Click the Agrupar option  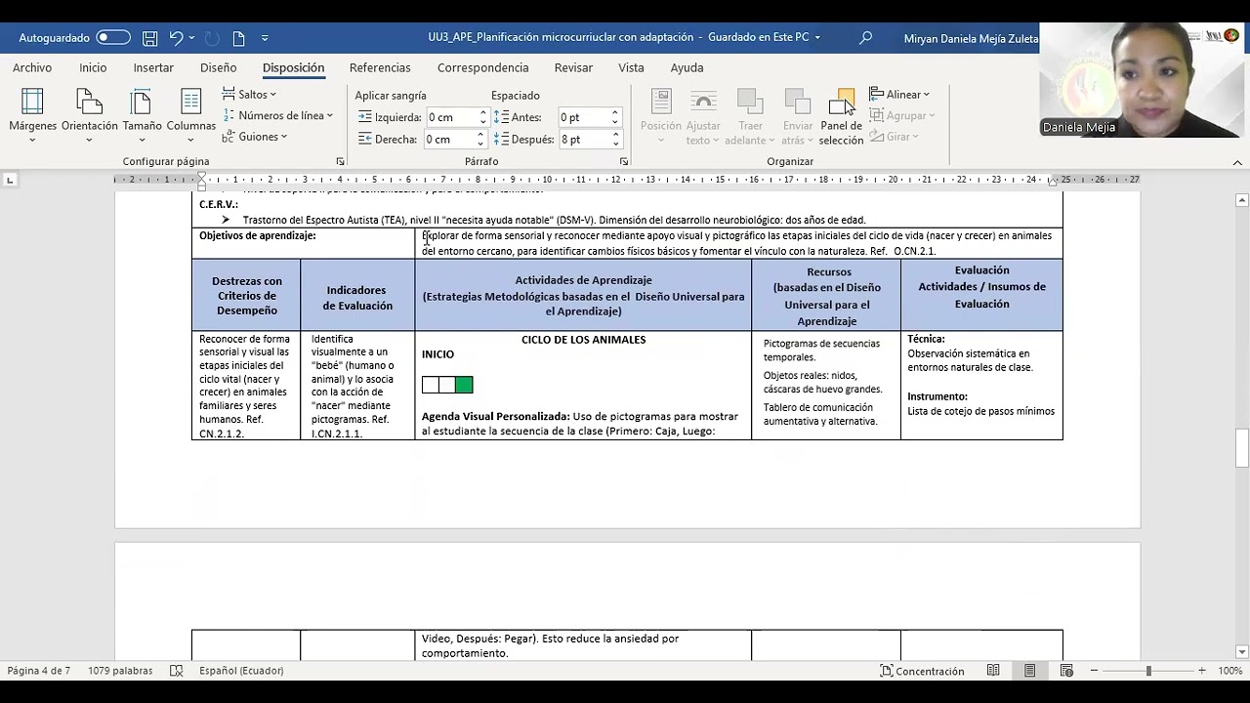tap(902, 115)
